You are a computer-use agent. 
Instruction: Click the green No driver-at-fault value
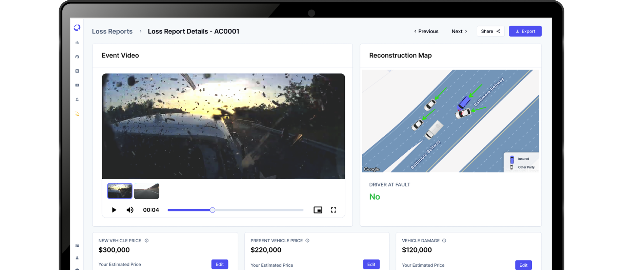coord(375,197)
